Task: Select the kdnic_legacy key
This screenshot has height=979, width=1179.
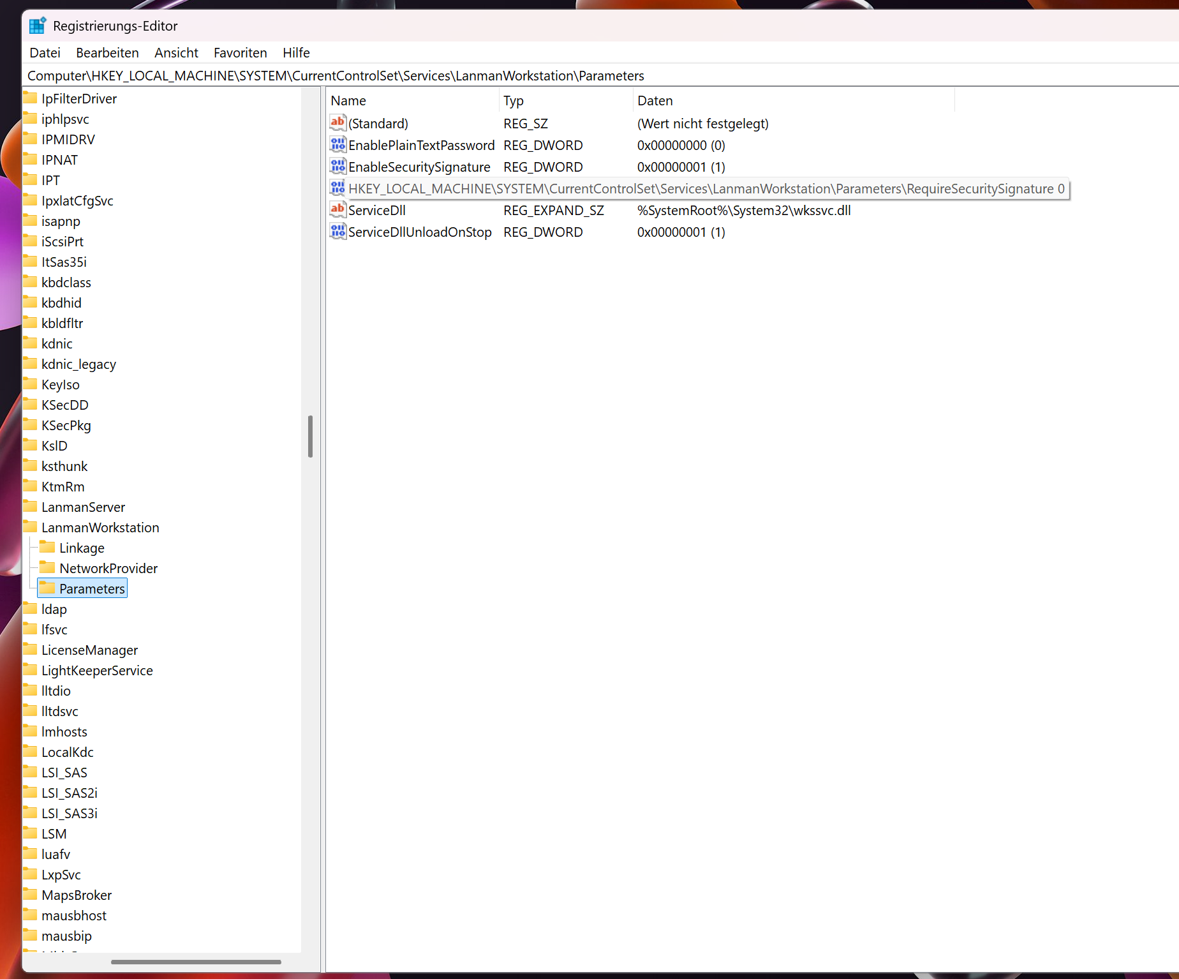Action: (x=78, y=364)
